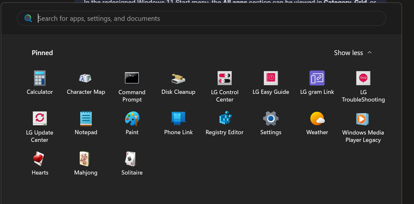Screen dimensions: 414x204
Task: Click the 'LG TroubleShooting' label text
Action: coord(363,96)
